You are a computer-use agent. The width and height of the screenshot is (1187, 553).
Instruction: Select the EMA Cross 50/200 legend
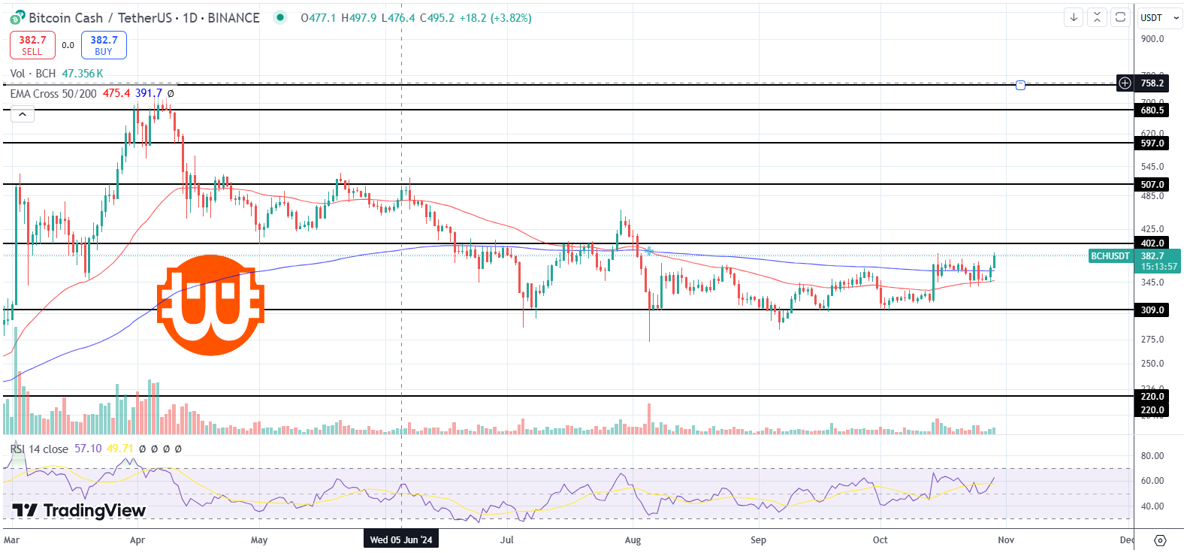53,94
